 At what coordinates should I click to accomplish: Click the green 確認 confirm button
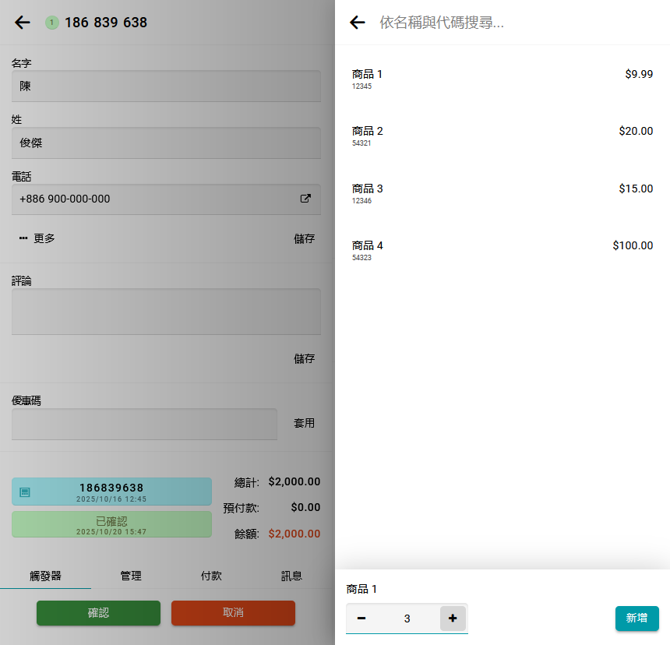click(x=98, y=613)
